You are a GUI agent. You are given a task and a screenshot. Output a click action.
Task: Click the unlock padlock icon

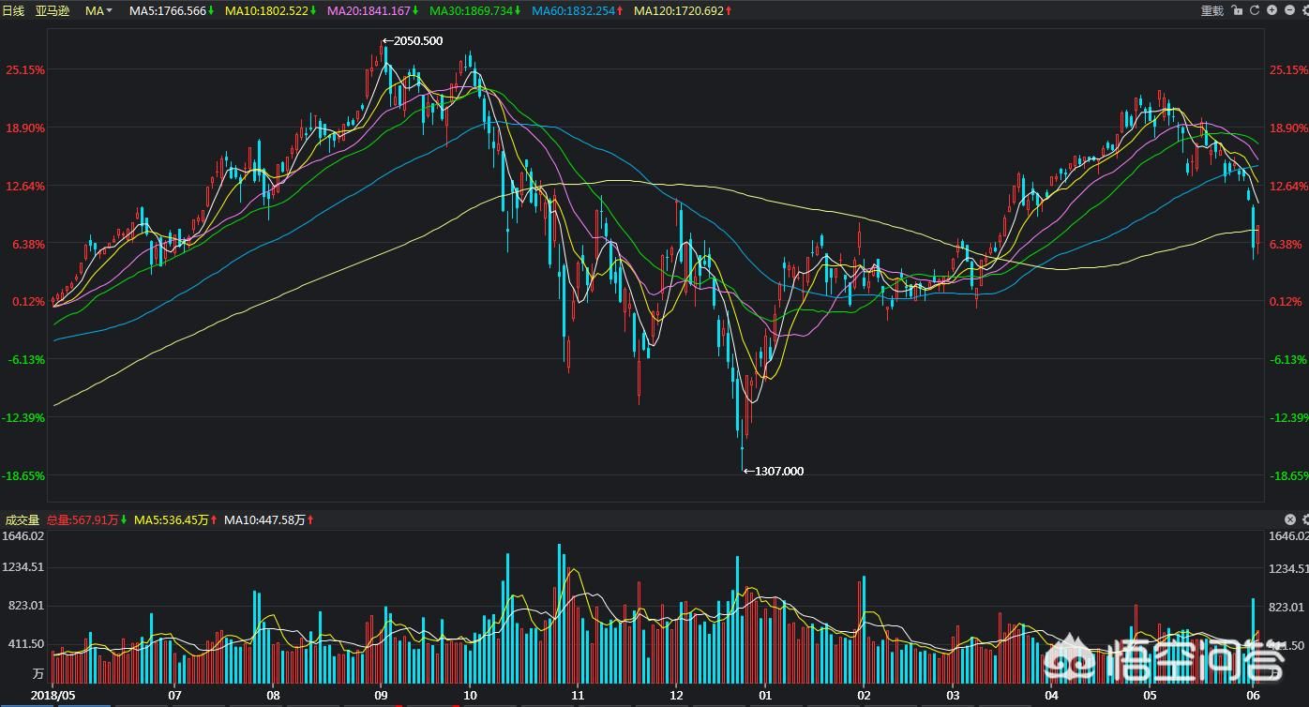[x=1237, y=10]
